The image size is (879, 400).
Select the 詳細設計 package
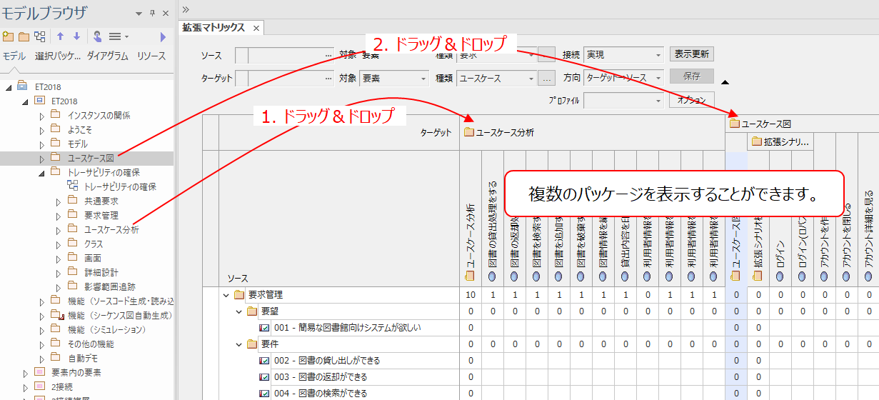coord(101,272)
